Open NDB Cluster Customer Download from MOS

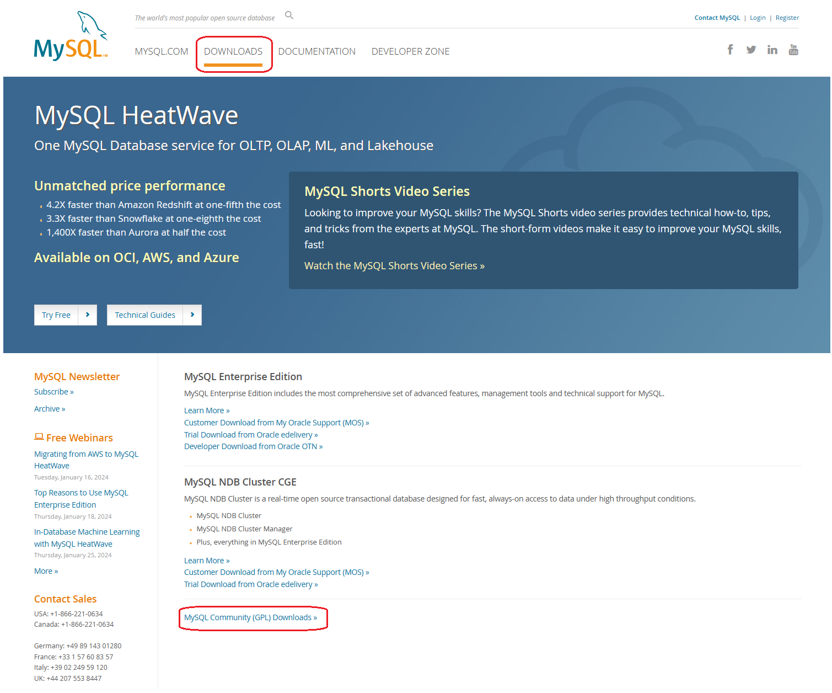(277, 572)
